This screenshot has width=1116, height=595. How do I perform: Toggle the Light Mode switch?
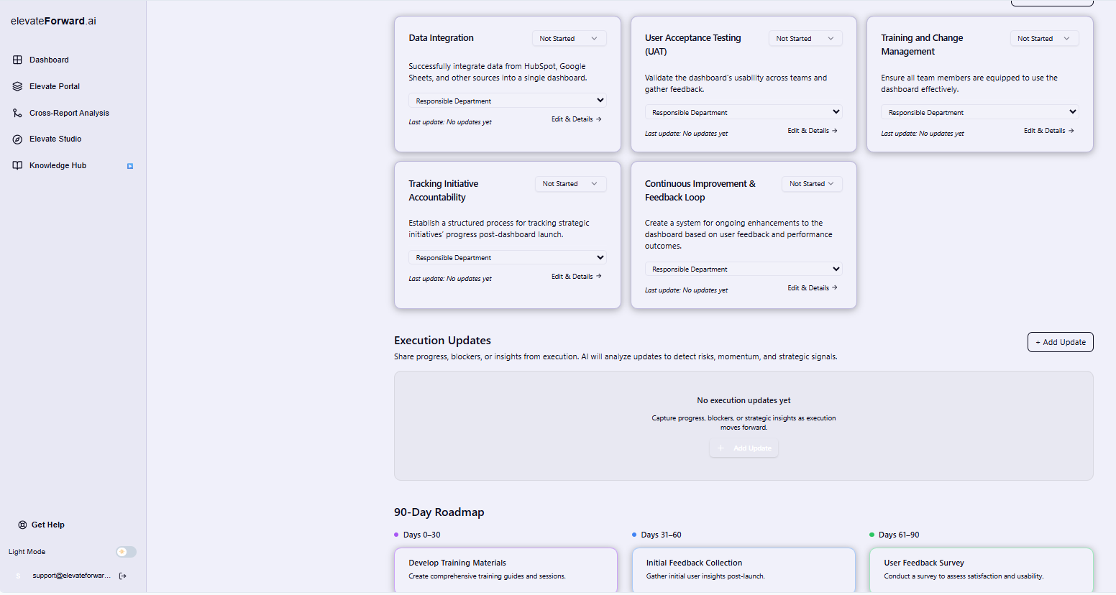(x=126, y=552)
